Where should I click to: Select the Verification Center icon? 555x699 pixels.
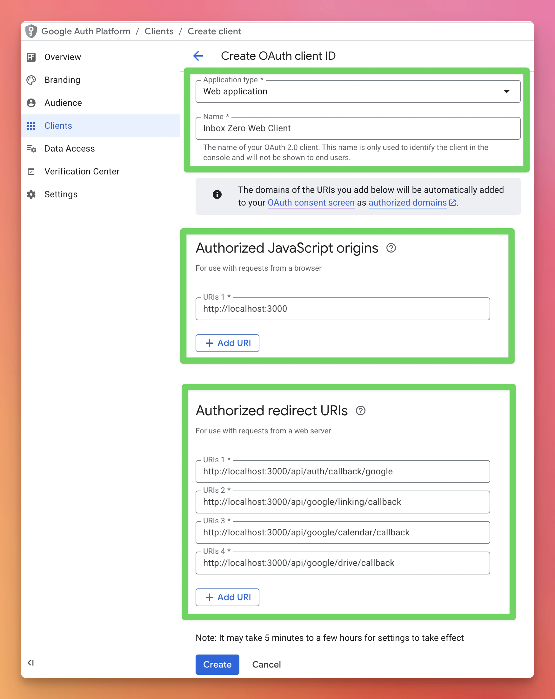(31, 172)
